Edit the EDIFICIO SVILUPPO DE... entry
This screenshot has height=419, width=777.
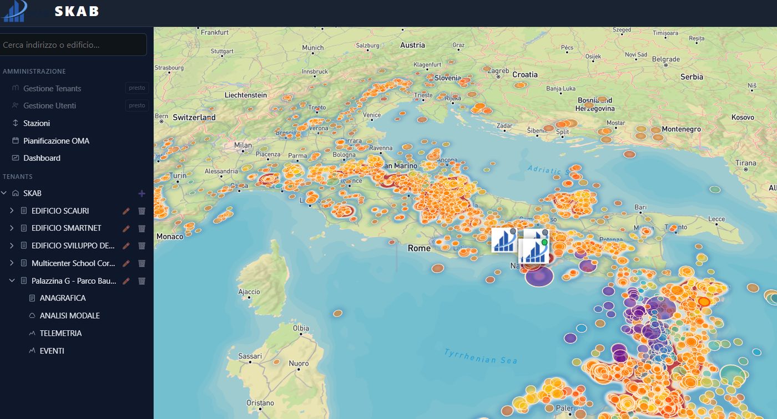tap(126, 246)
